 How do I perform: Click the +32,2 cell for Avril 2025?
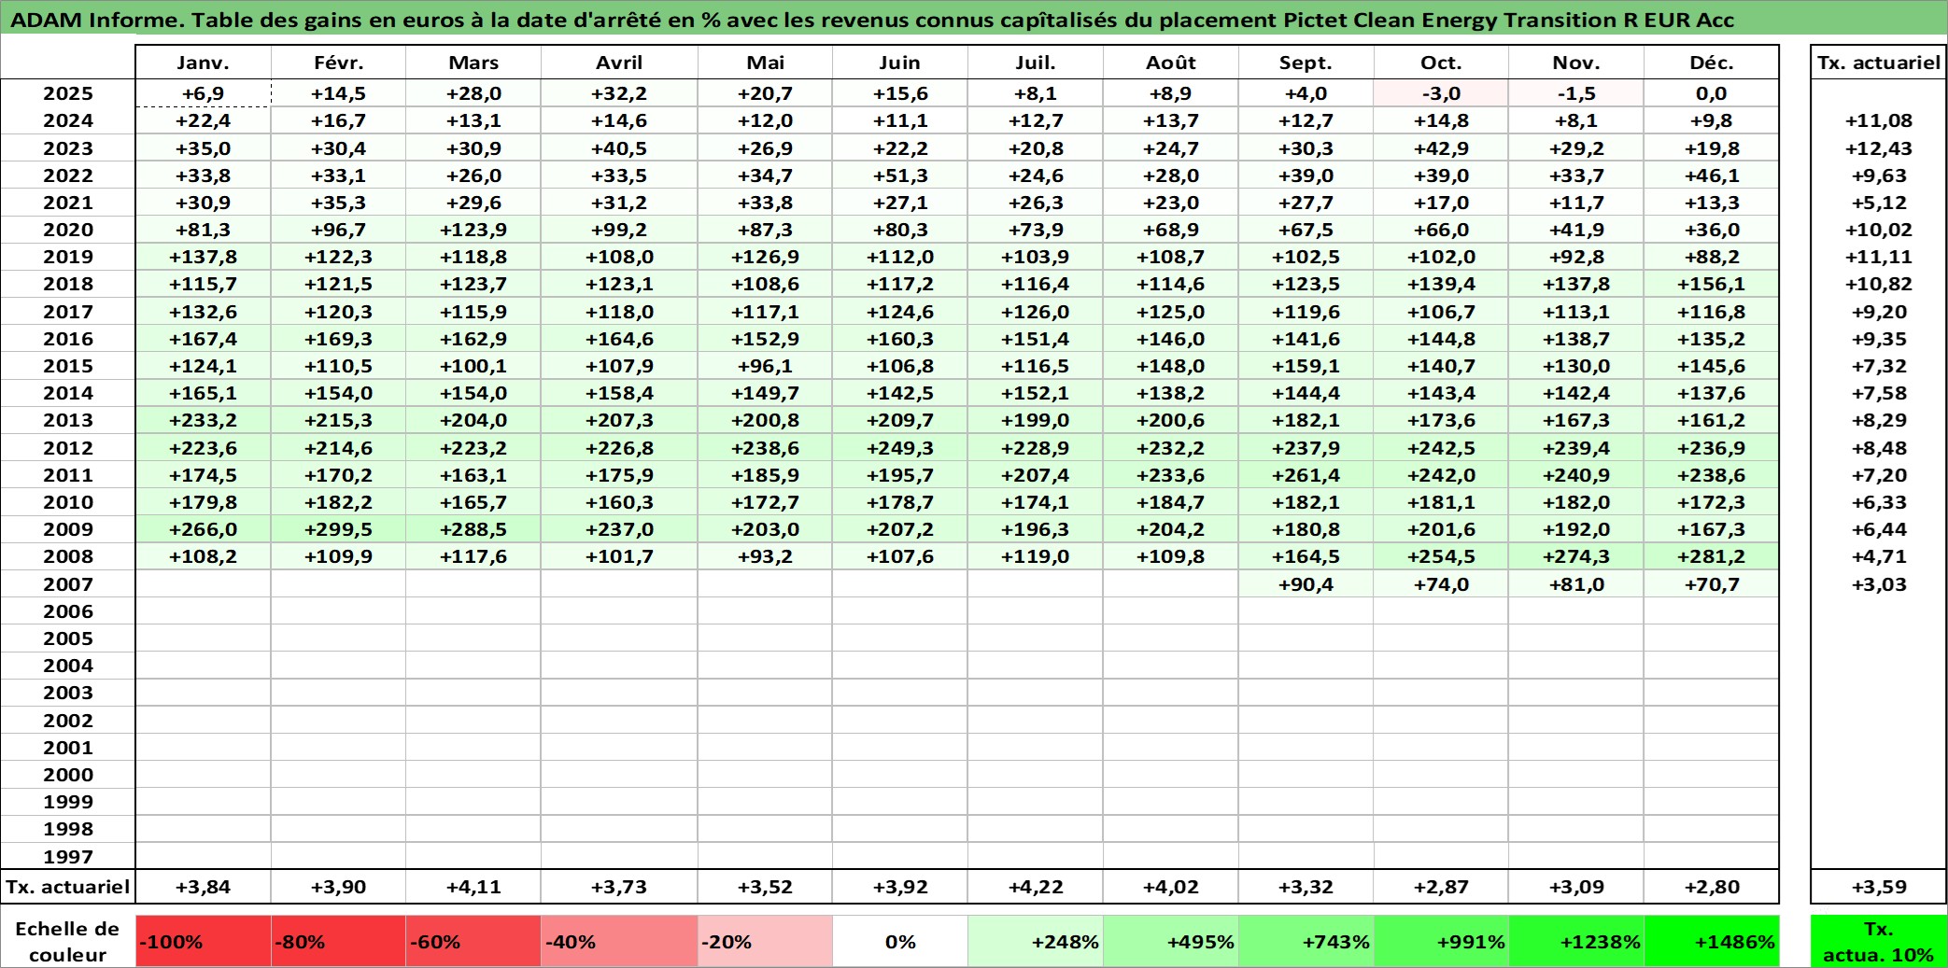[619, 93]
